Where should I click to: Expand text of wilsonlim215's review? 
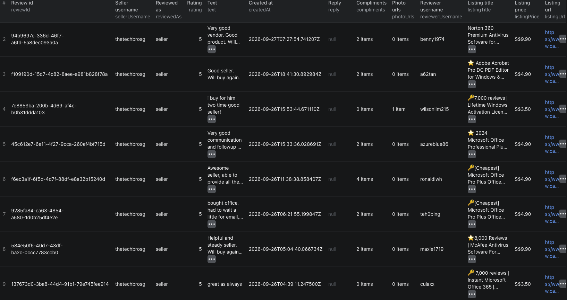point(212,120)
